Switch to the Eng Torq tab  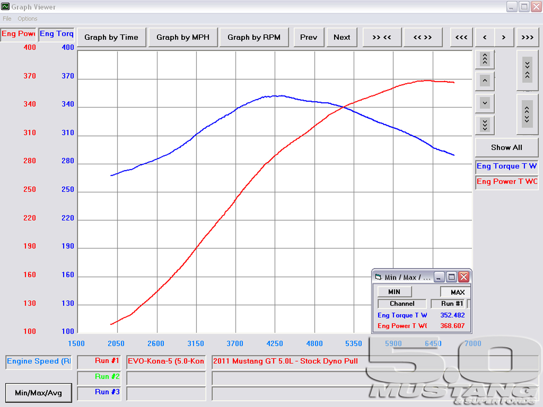click(56, 34)
